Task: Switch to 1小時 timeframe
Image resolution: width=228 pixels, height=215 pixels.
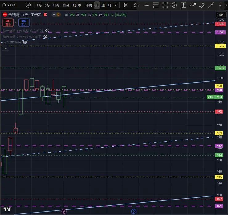Action: [x=76, y=5]
